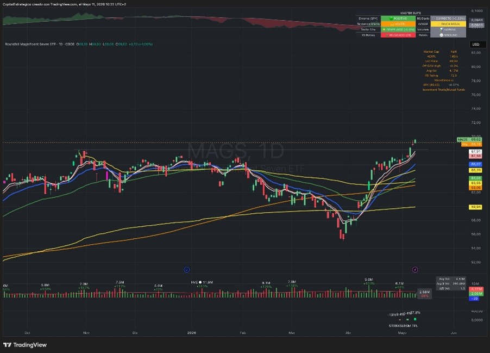The image size is (490, 353).
Task: Select the orange Pre 69,19 price label
Action: tap(472, 144)
